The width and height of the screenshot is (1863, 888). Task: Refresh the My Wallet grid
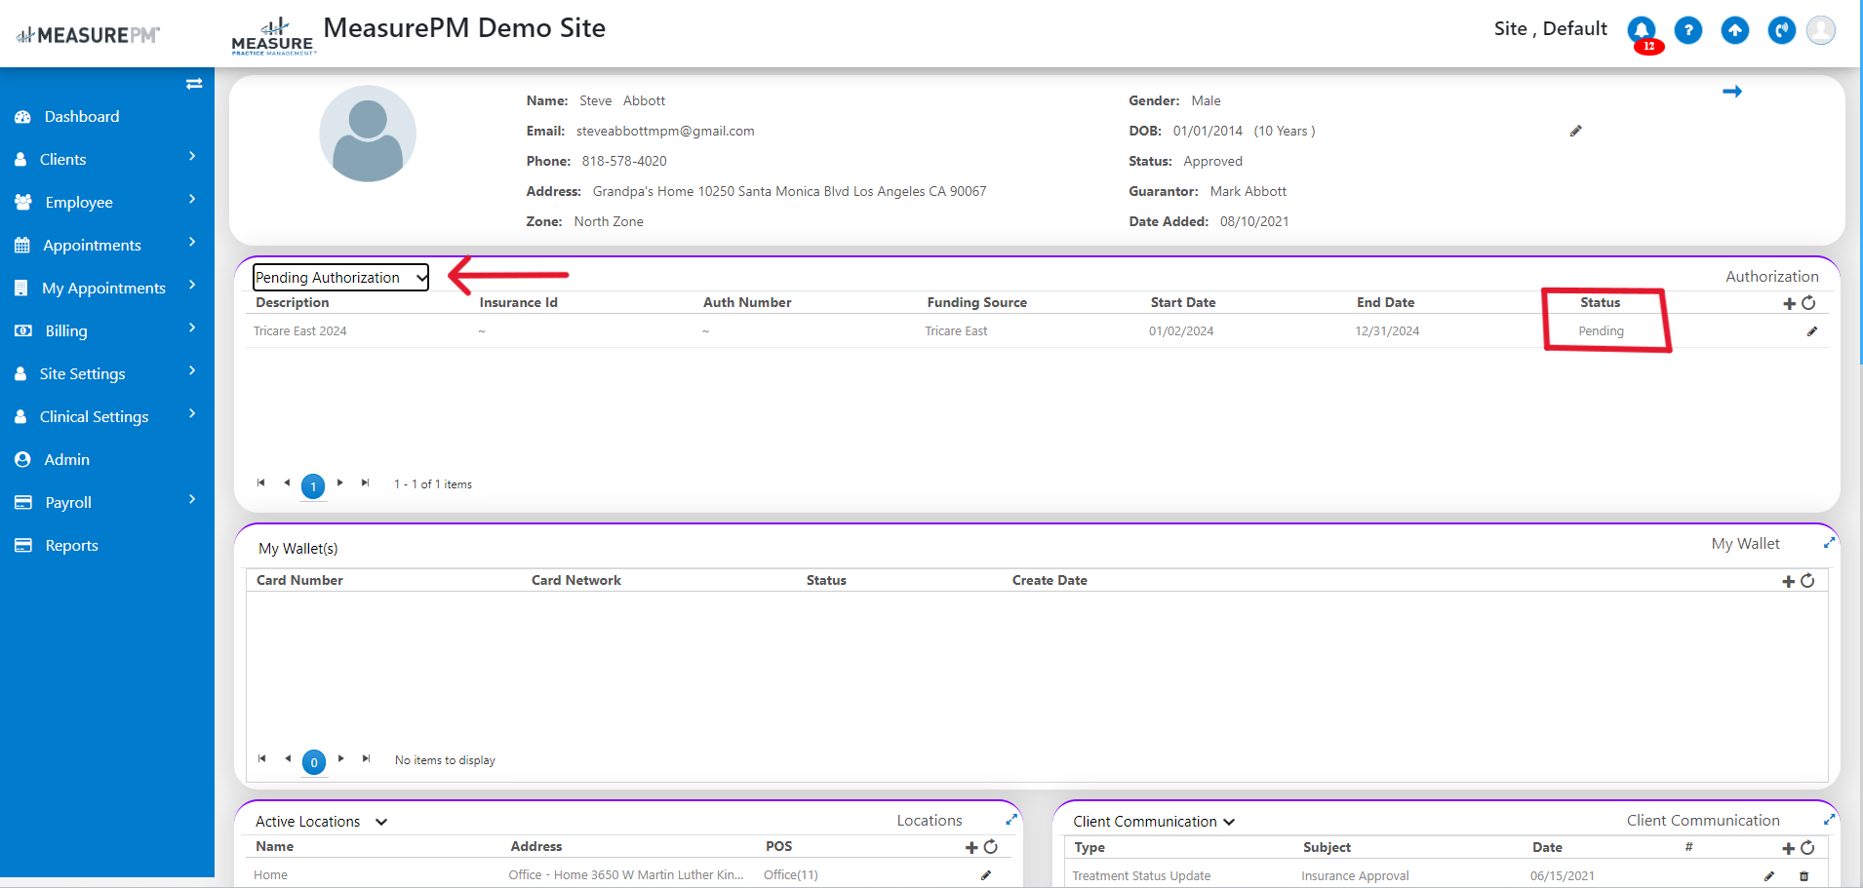(1807, 581)
